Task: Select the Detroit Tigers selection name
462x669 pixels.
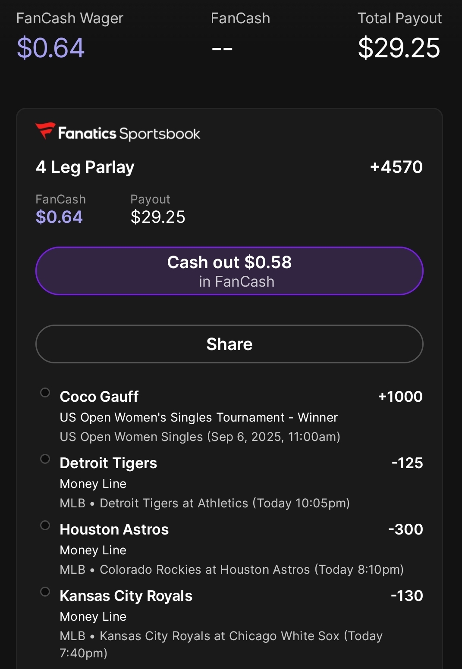Action: click(108, 463)
